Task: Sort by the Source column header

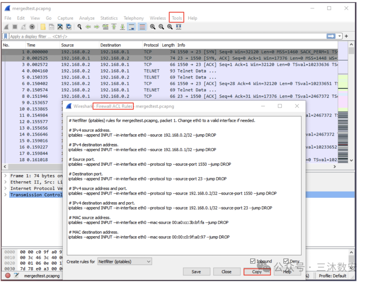Action: click(x=79, y=45)
